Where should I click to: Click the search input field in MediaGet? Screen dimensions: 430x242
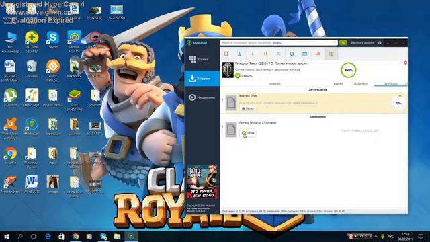coord(279,43)
